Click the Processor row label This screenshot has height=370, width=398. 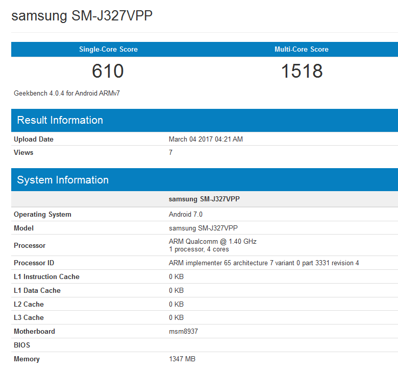pos(30,245)
